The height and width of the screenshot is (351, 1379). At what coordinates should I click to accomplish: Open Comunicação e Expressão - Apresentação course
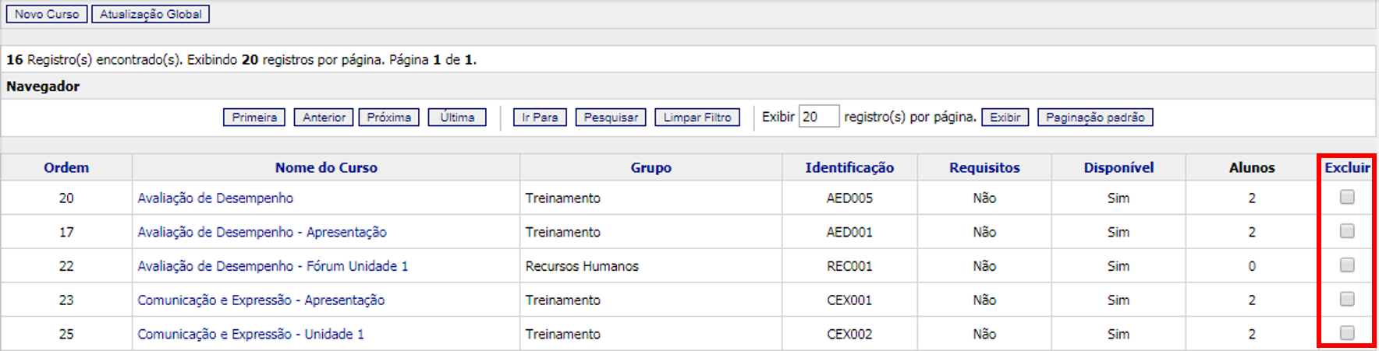(x=261, y=300)
